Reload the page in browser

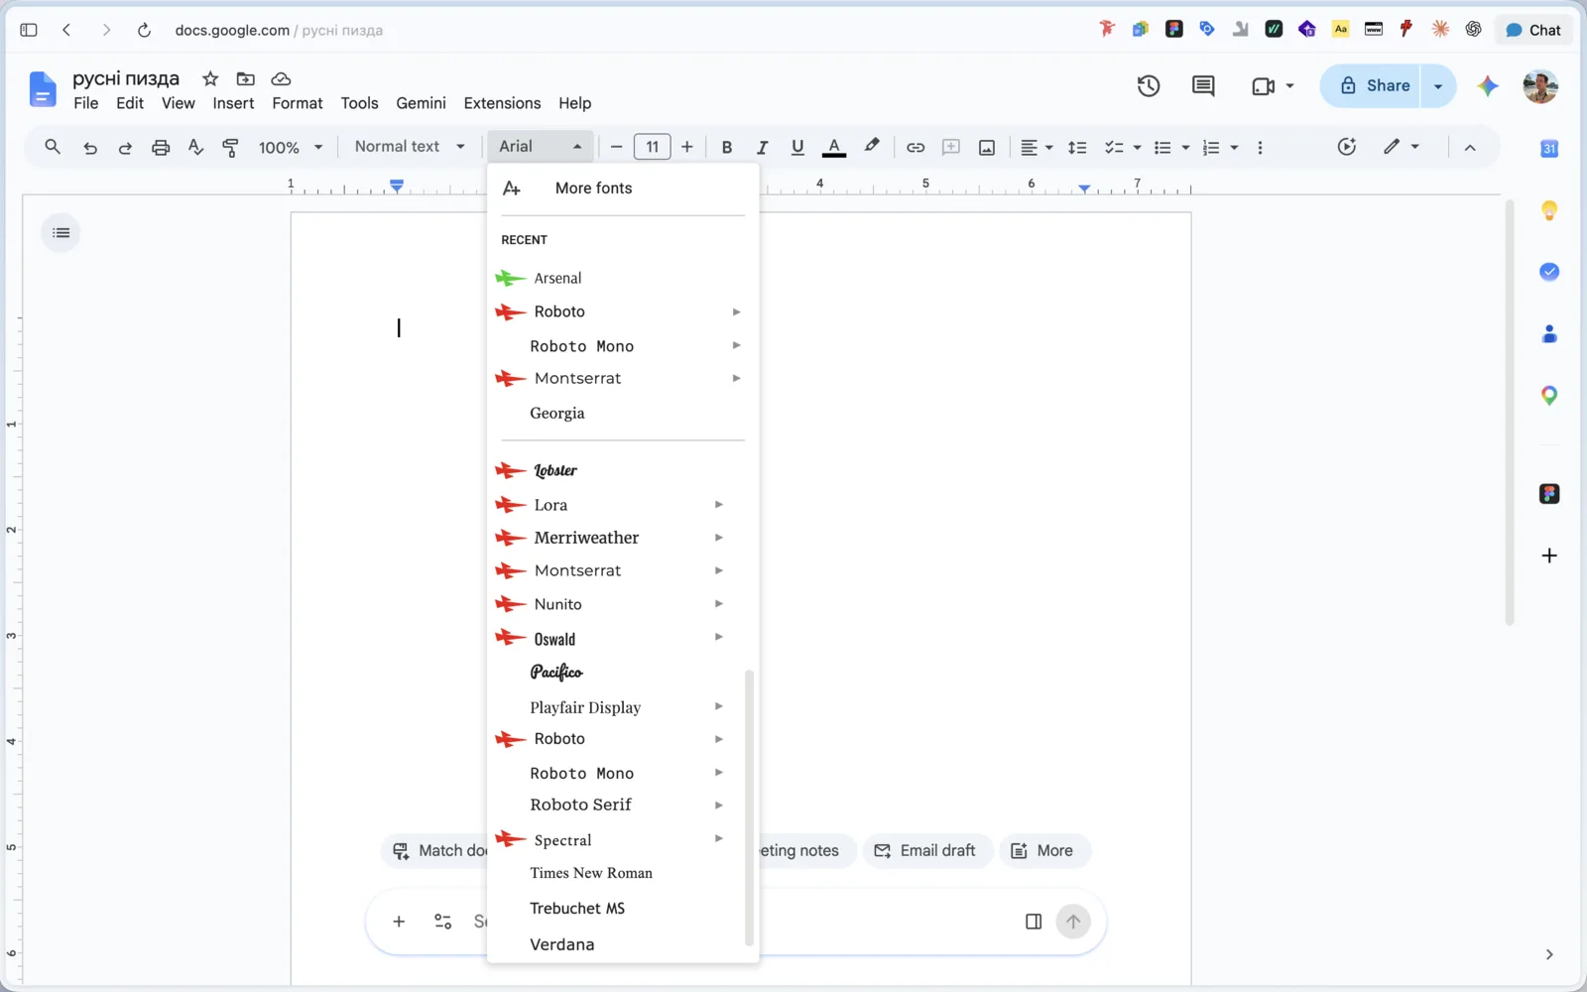pyautogui.click(x=144, y=31)
